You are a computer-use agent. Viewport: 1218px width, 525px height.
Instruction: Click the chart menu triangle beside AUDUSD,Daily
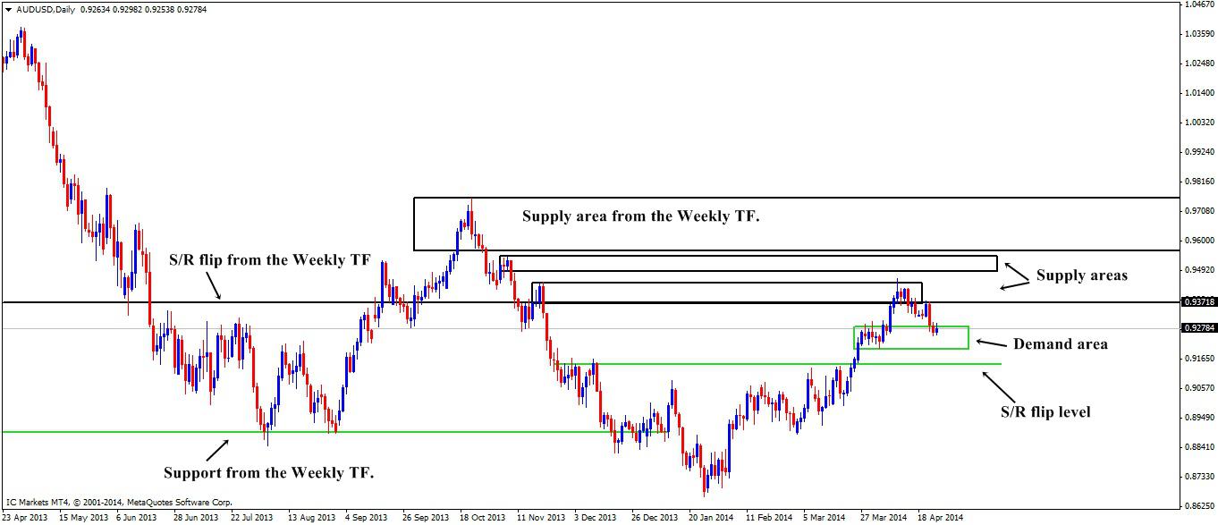tap(8, 10)
